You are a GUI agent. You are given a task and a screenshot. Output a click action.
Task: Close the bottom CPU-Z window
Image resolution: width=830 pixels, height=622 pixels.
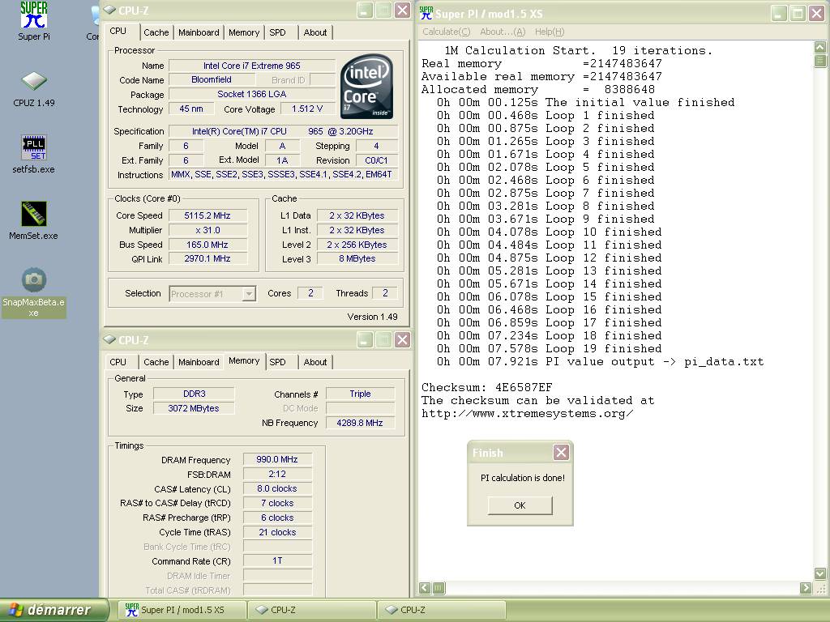(x=402, y=339)
